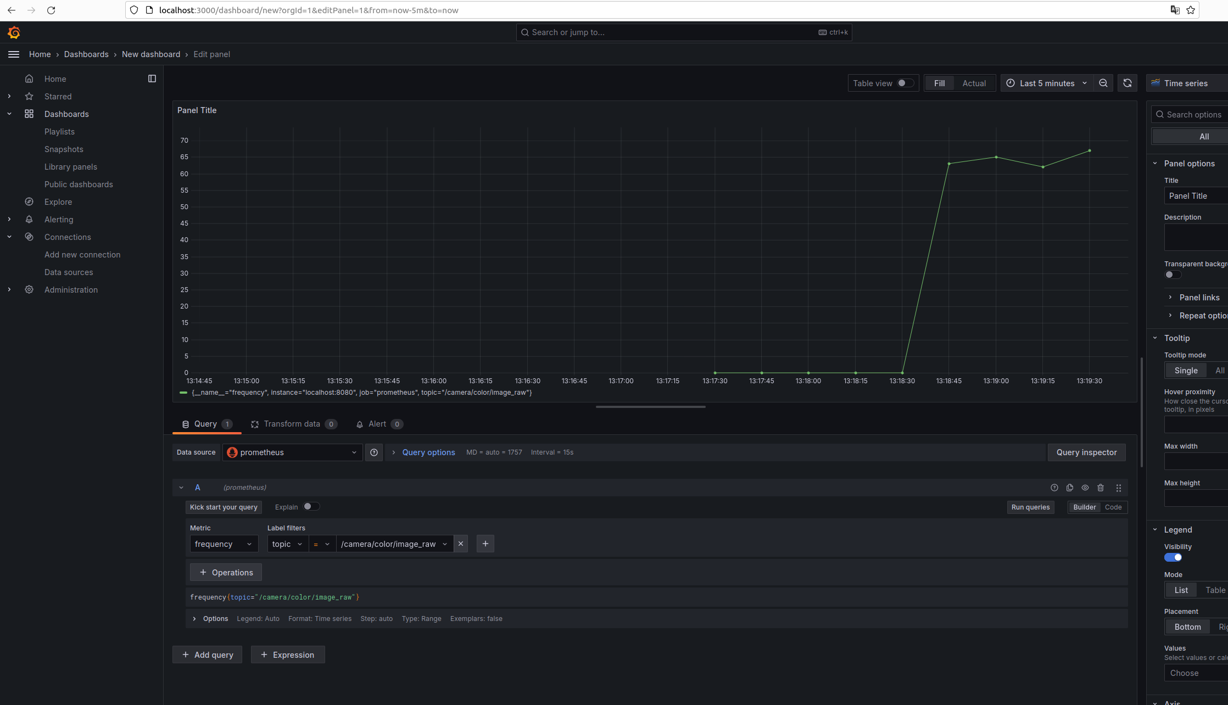Refresh the dashboard with refresh icon
Image resolution: width=1228 pixels, height=705 pixels.
pyautogui.click(x=1127, y=83)
